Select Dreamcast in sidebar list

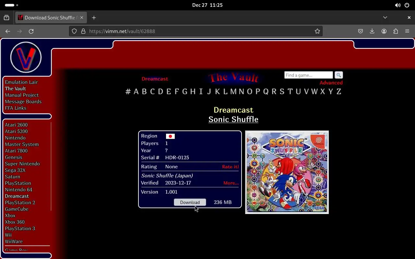[x=17, y=196]
